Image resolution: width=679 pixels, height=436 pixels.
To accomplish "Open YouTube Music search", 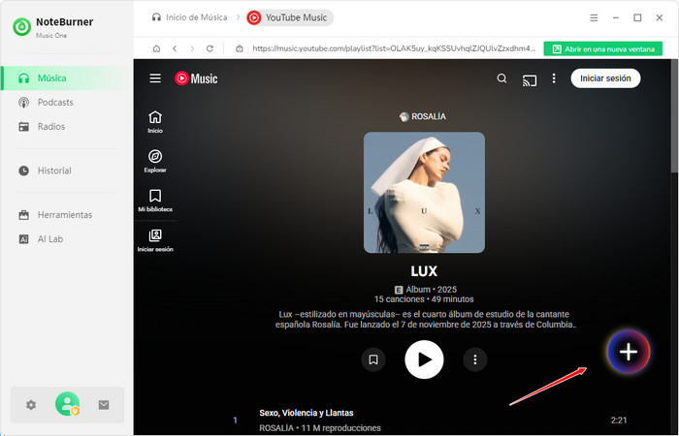I will [x=501, y=78].
